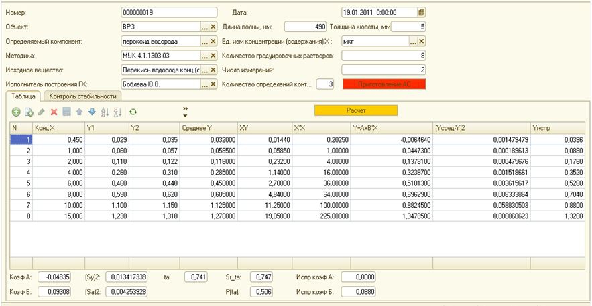The height and width of the screenshot is (306, 592).
Task: Select XY cell with value 4,84000
Action: (265, 195)
